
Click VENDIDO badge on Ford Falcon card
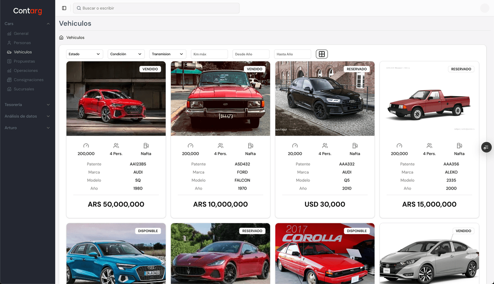pos(254,69)
